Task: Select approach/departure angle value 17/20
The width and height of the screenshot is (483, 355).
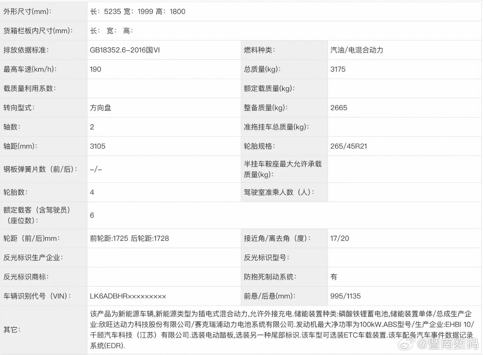Action: (x=340, y=238)
